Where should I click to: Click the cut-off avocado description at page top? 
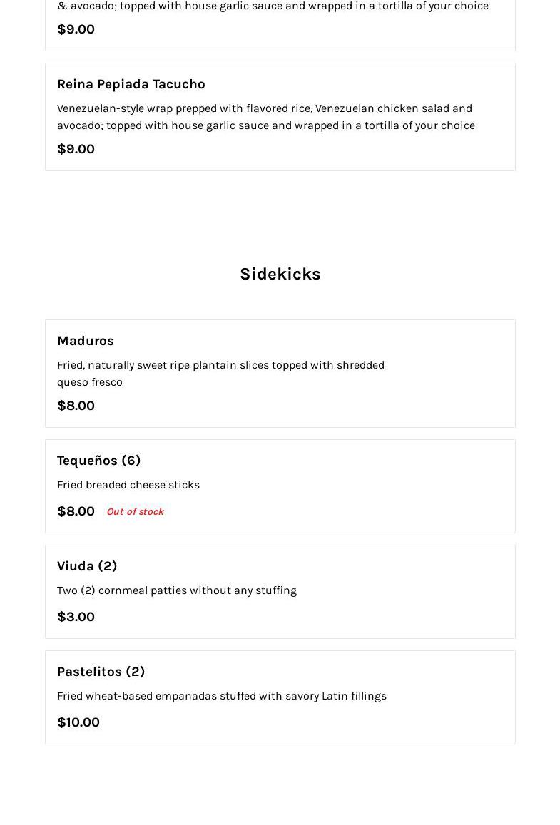[273, 6]
